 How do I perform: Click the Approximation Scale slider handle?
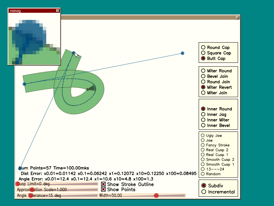(32, 190)
